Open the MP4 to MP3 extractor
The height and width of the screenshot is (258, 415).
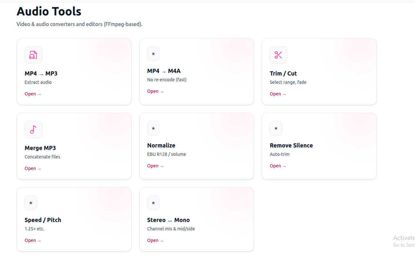(33, 93)
